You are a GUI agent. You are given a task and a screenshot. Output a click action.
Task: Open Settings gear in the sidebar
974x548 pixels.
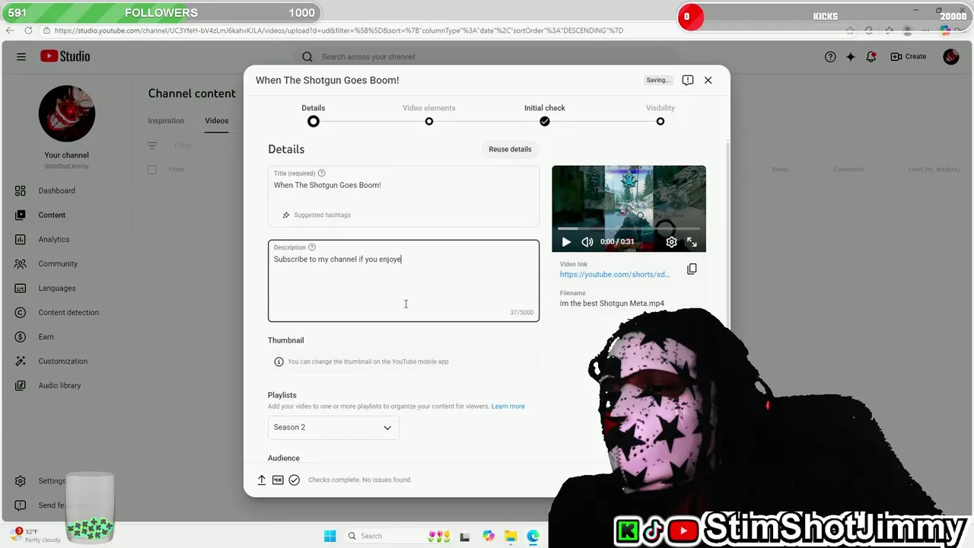[x=21, y=481]
